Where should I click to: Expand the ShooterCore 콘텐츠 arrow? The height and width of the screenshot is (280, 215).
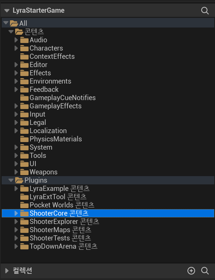point(16,213)
